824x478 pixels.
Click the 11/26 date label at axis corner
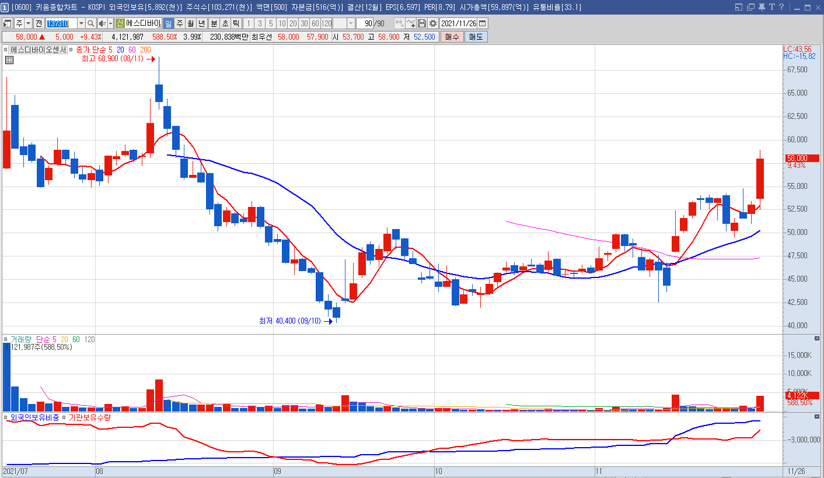[x=795, y=470]
